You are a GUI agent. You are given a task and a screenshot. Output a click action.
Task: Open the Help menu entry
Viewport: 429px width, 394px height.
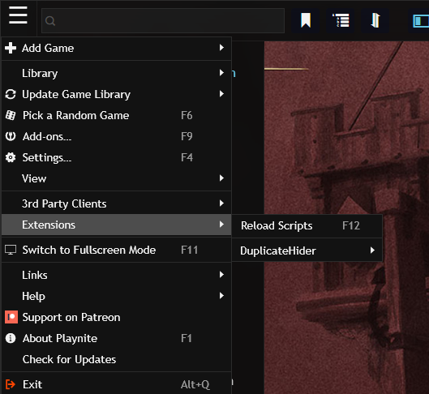click(117, 296)
